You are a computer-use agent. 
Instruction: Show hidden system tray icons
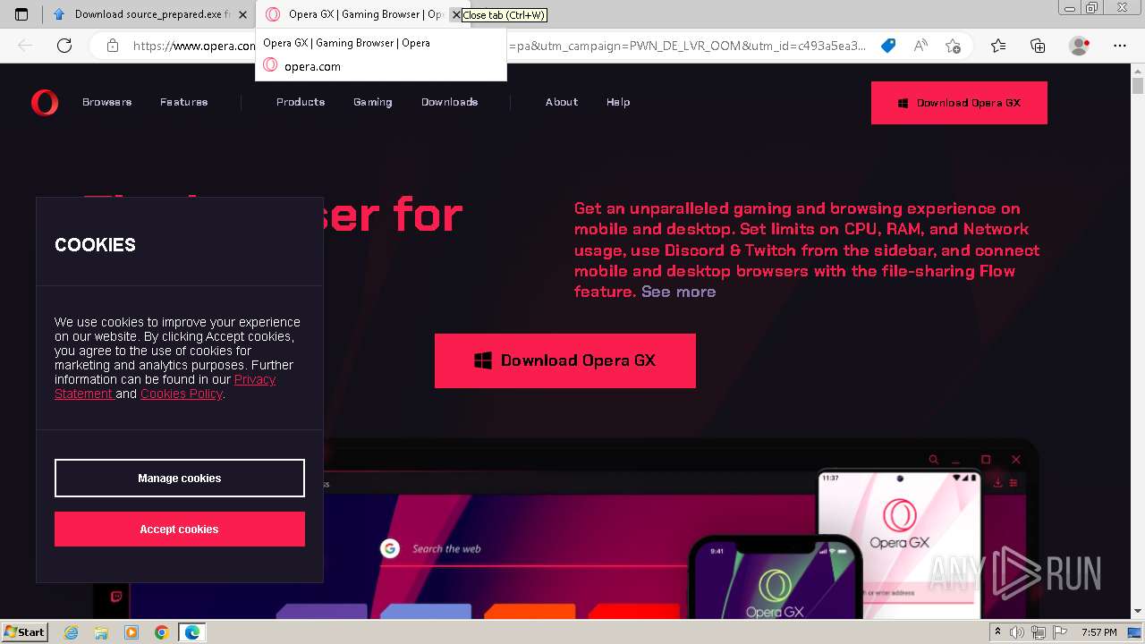pyautogui.click(x=997, y=632)
